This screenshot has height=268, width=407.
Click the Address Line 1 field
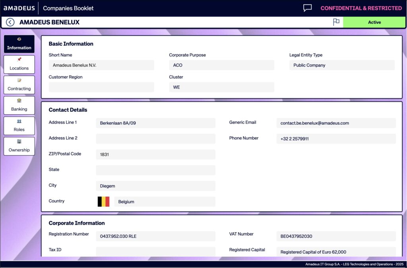coord(155,123)
